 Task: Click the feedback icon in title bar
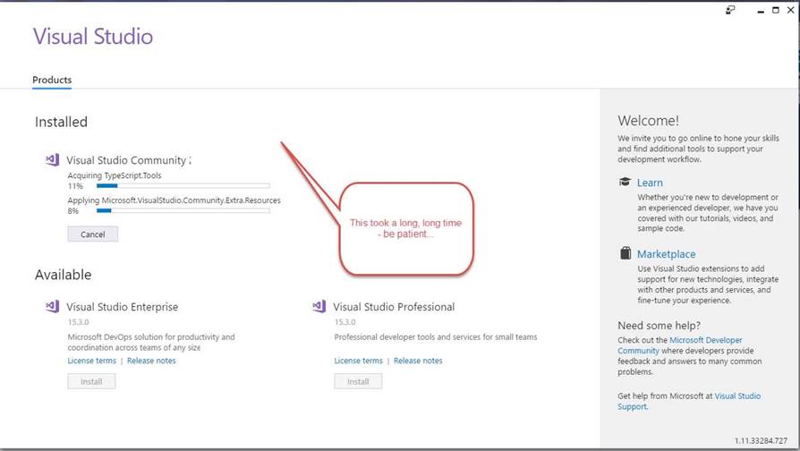pos(731,10)
